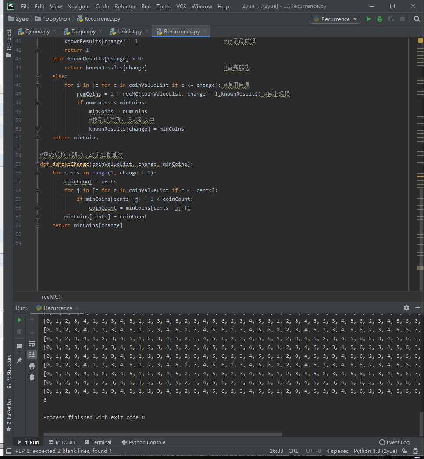
Task: Collapse the else block at line 45
Action: coord(37,76)
